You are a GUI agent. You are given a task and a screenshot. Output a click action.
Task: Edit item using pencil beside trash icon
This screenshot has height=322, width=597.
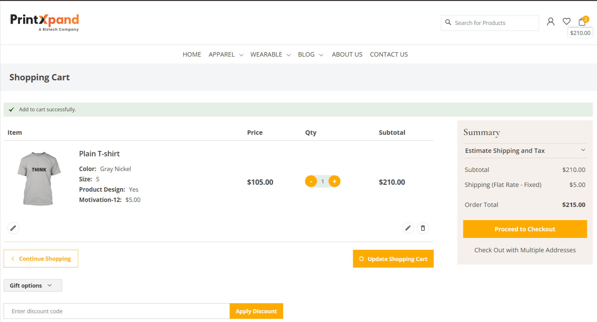click(408, 228)
